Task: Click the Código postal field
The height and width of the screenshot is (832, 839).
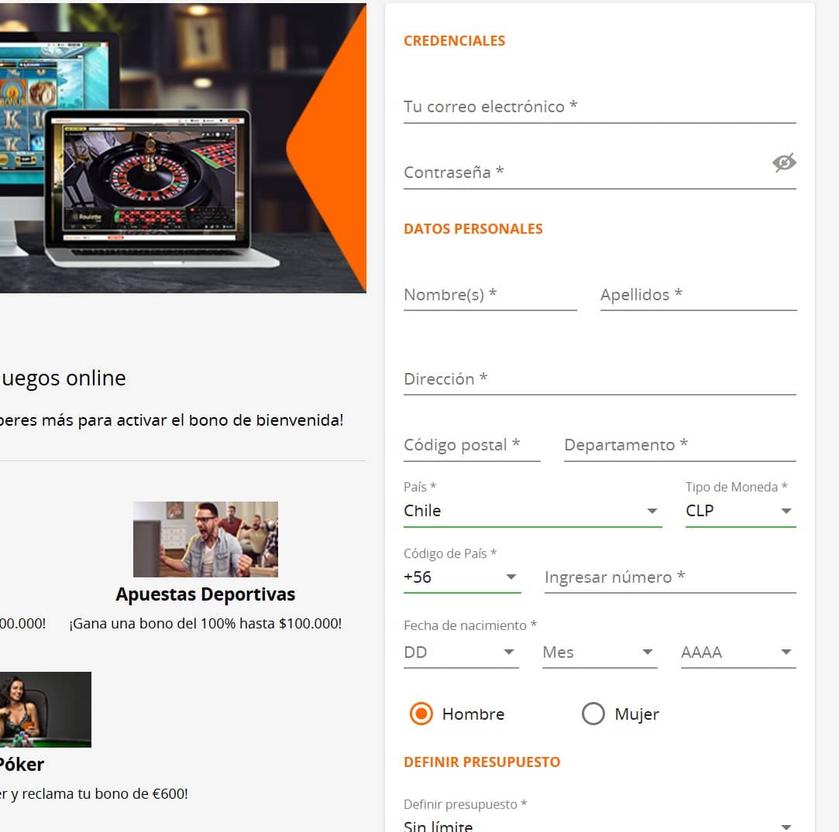Action: pyautogui.click(x=472, y=445)
